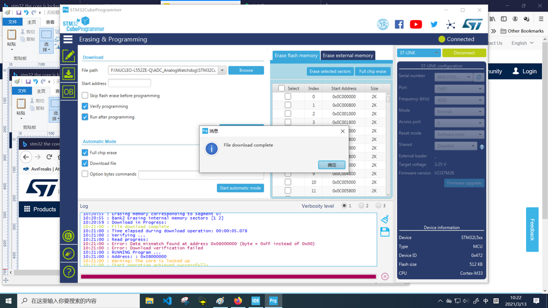Open the IDE app from the taskbar
The width and height of the screenshot is (548, 308).
[256, 301]
